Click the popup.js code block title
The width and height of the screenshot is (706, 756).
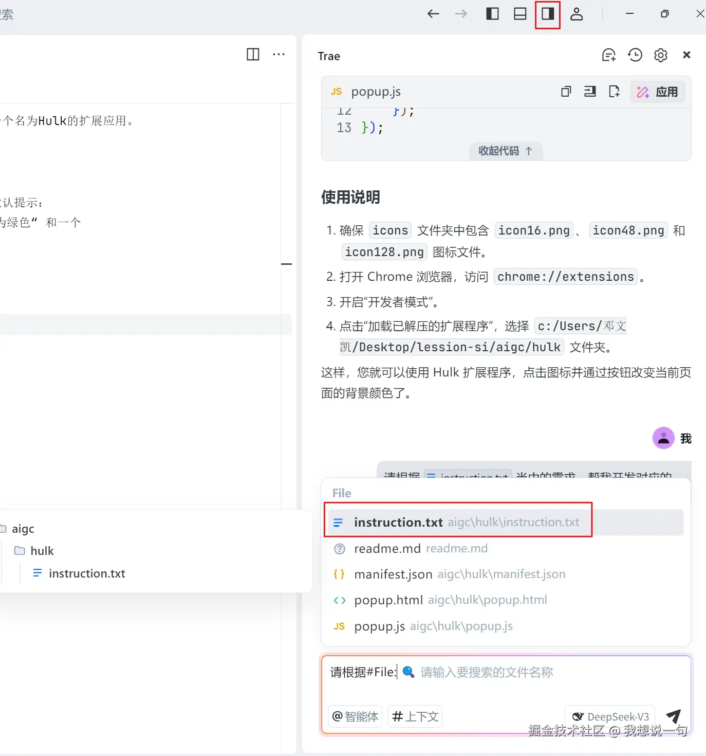pos(376,92)
